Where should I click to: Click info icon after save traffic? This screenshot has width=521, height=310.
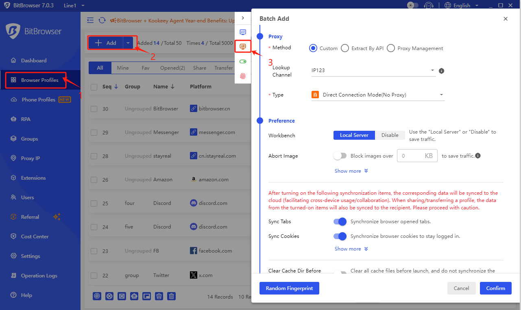pyautogui.click(x=478, y=156)
